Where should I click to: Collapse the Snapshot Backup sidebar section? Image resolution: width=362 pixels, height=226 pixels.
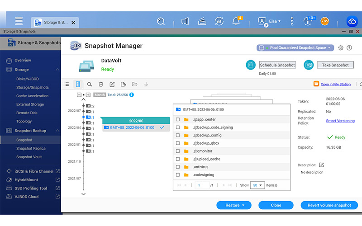(57, 131)
